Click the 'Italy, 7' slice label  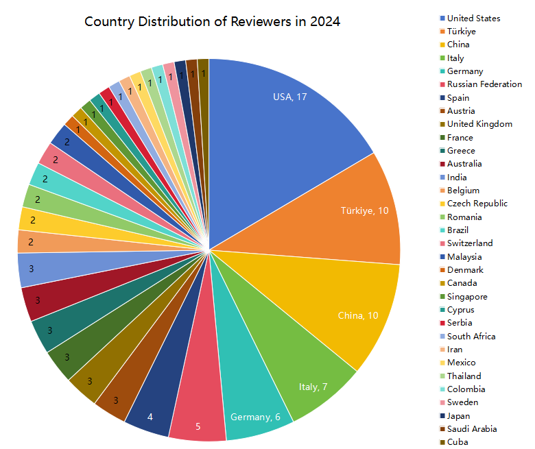point(313,387)
